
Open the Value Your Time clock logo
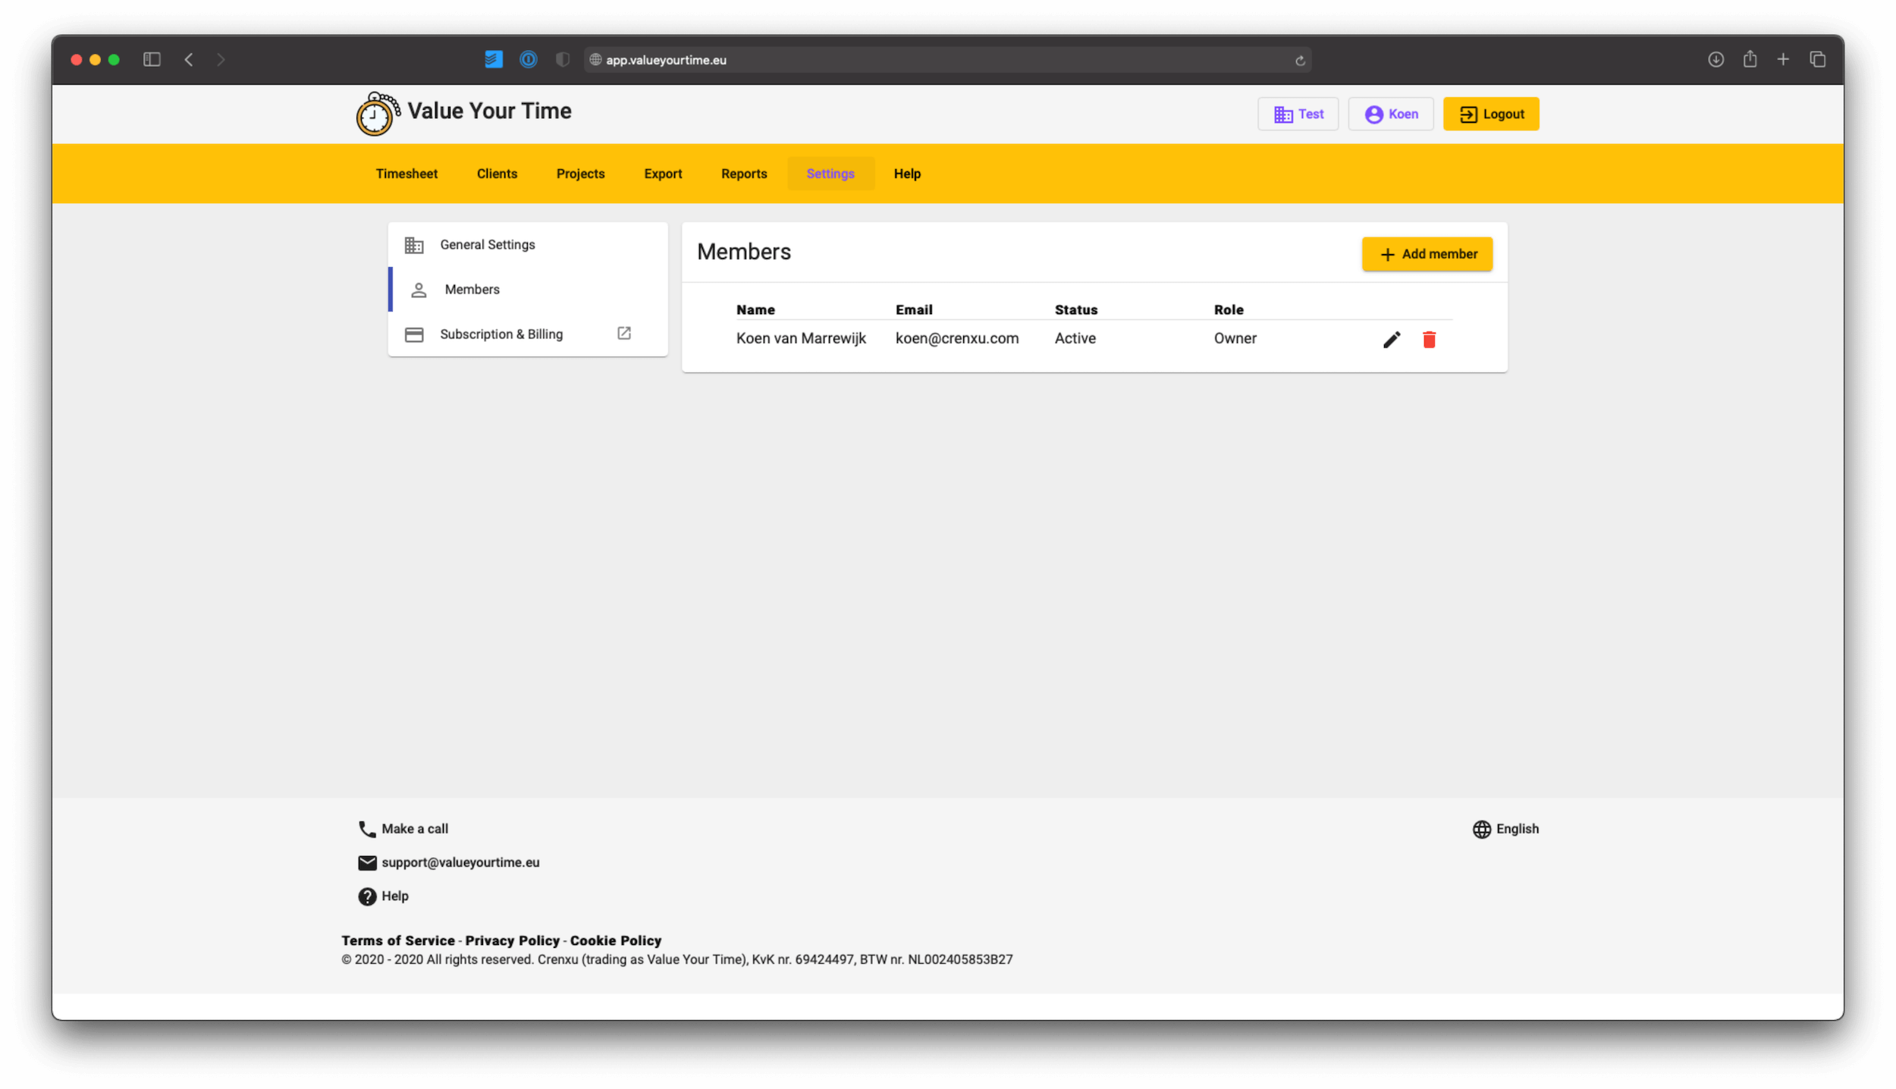(375, 113)
